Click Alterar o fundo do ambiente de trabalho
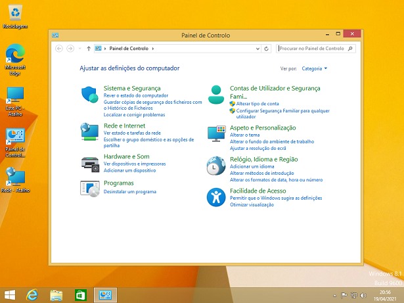 [272, 141]
